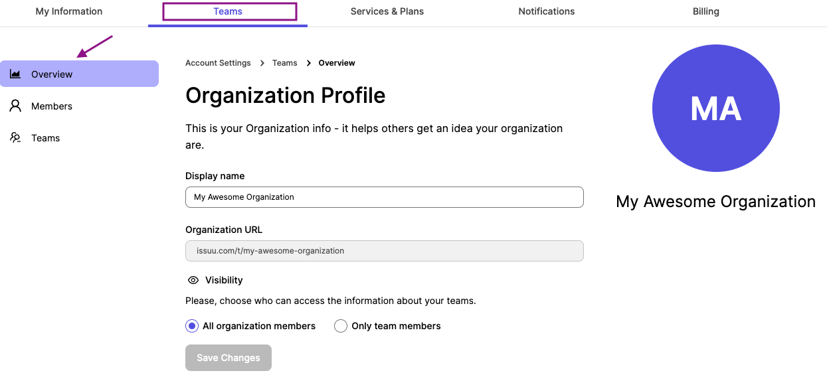Screen dimensions: 827x377
Task: Click the eye icon beside Visibility
Action: [x=193, y=280]
